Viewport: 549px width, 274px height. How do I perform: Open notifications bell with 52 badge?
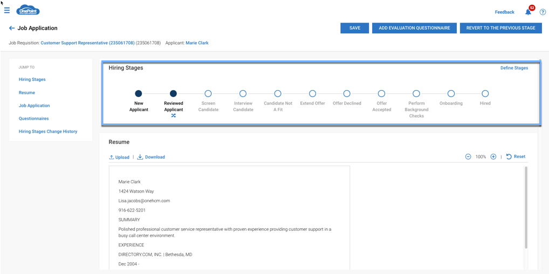click(529, 12)
